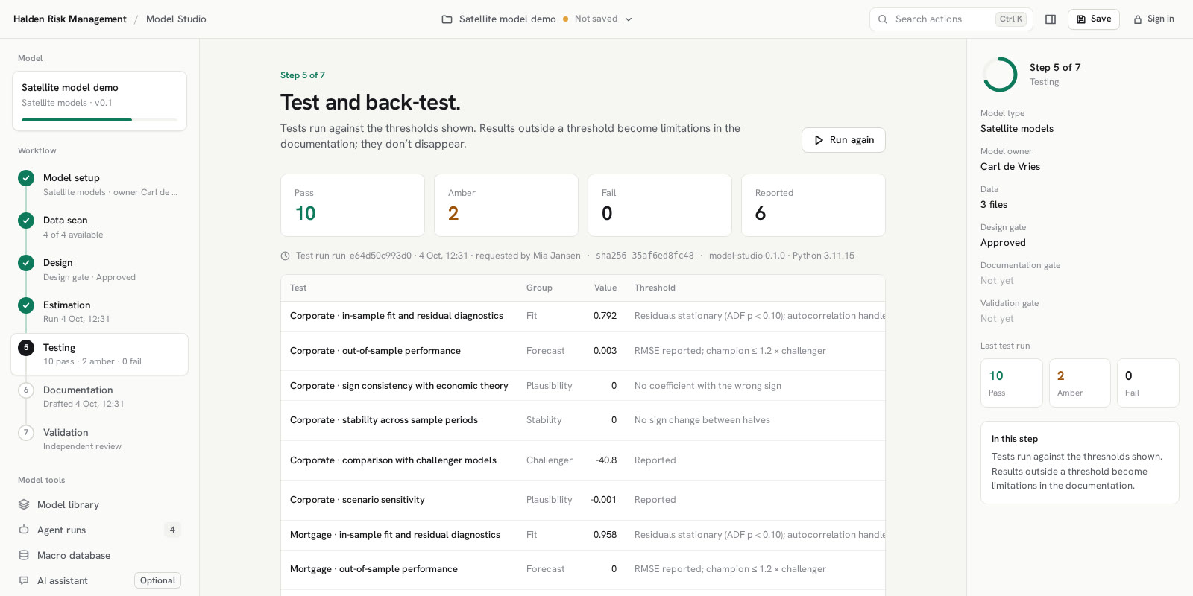Toggle the side panel layout icon
The width and height of the screenshot is (1193, 596).
1051,19
